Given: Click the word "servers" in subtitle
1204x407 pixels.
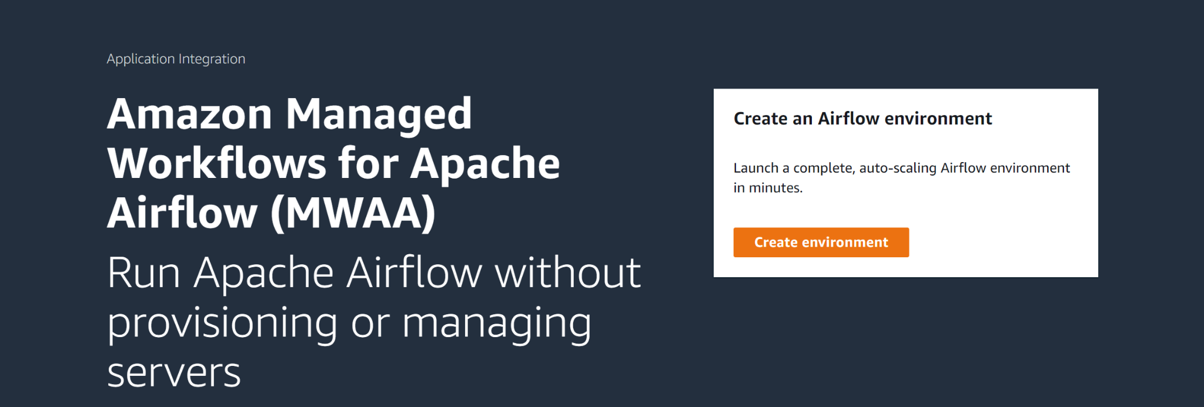Looking at the screenshot, I should (174, 372).
